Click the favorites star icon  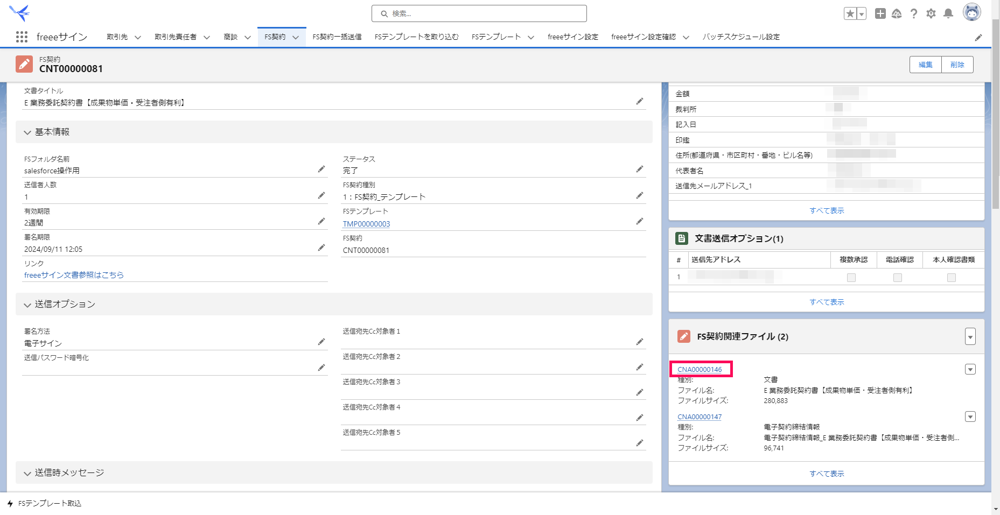click(850, 14)
